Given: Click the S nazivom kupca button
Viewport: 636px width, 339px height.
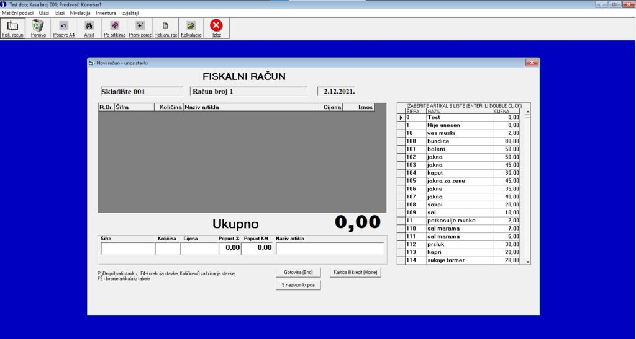Looking at the screenshot, I should coord(298,285).
